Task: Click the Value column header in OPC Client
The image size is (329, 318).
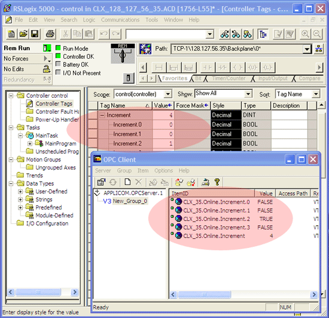Action: pyautogui.click(x=265, y=193)
